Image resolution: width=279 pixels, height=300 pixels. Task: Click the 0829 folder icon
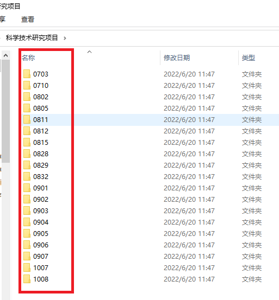coord(27,165)
